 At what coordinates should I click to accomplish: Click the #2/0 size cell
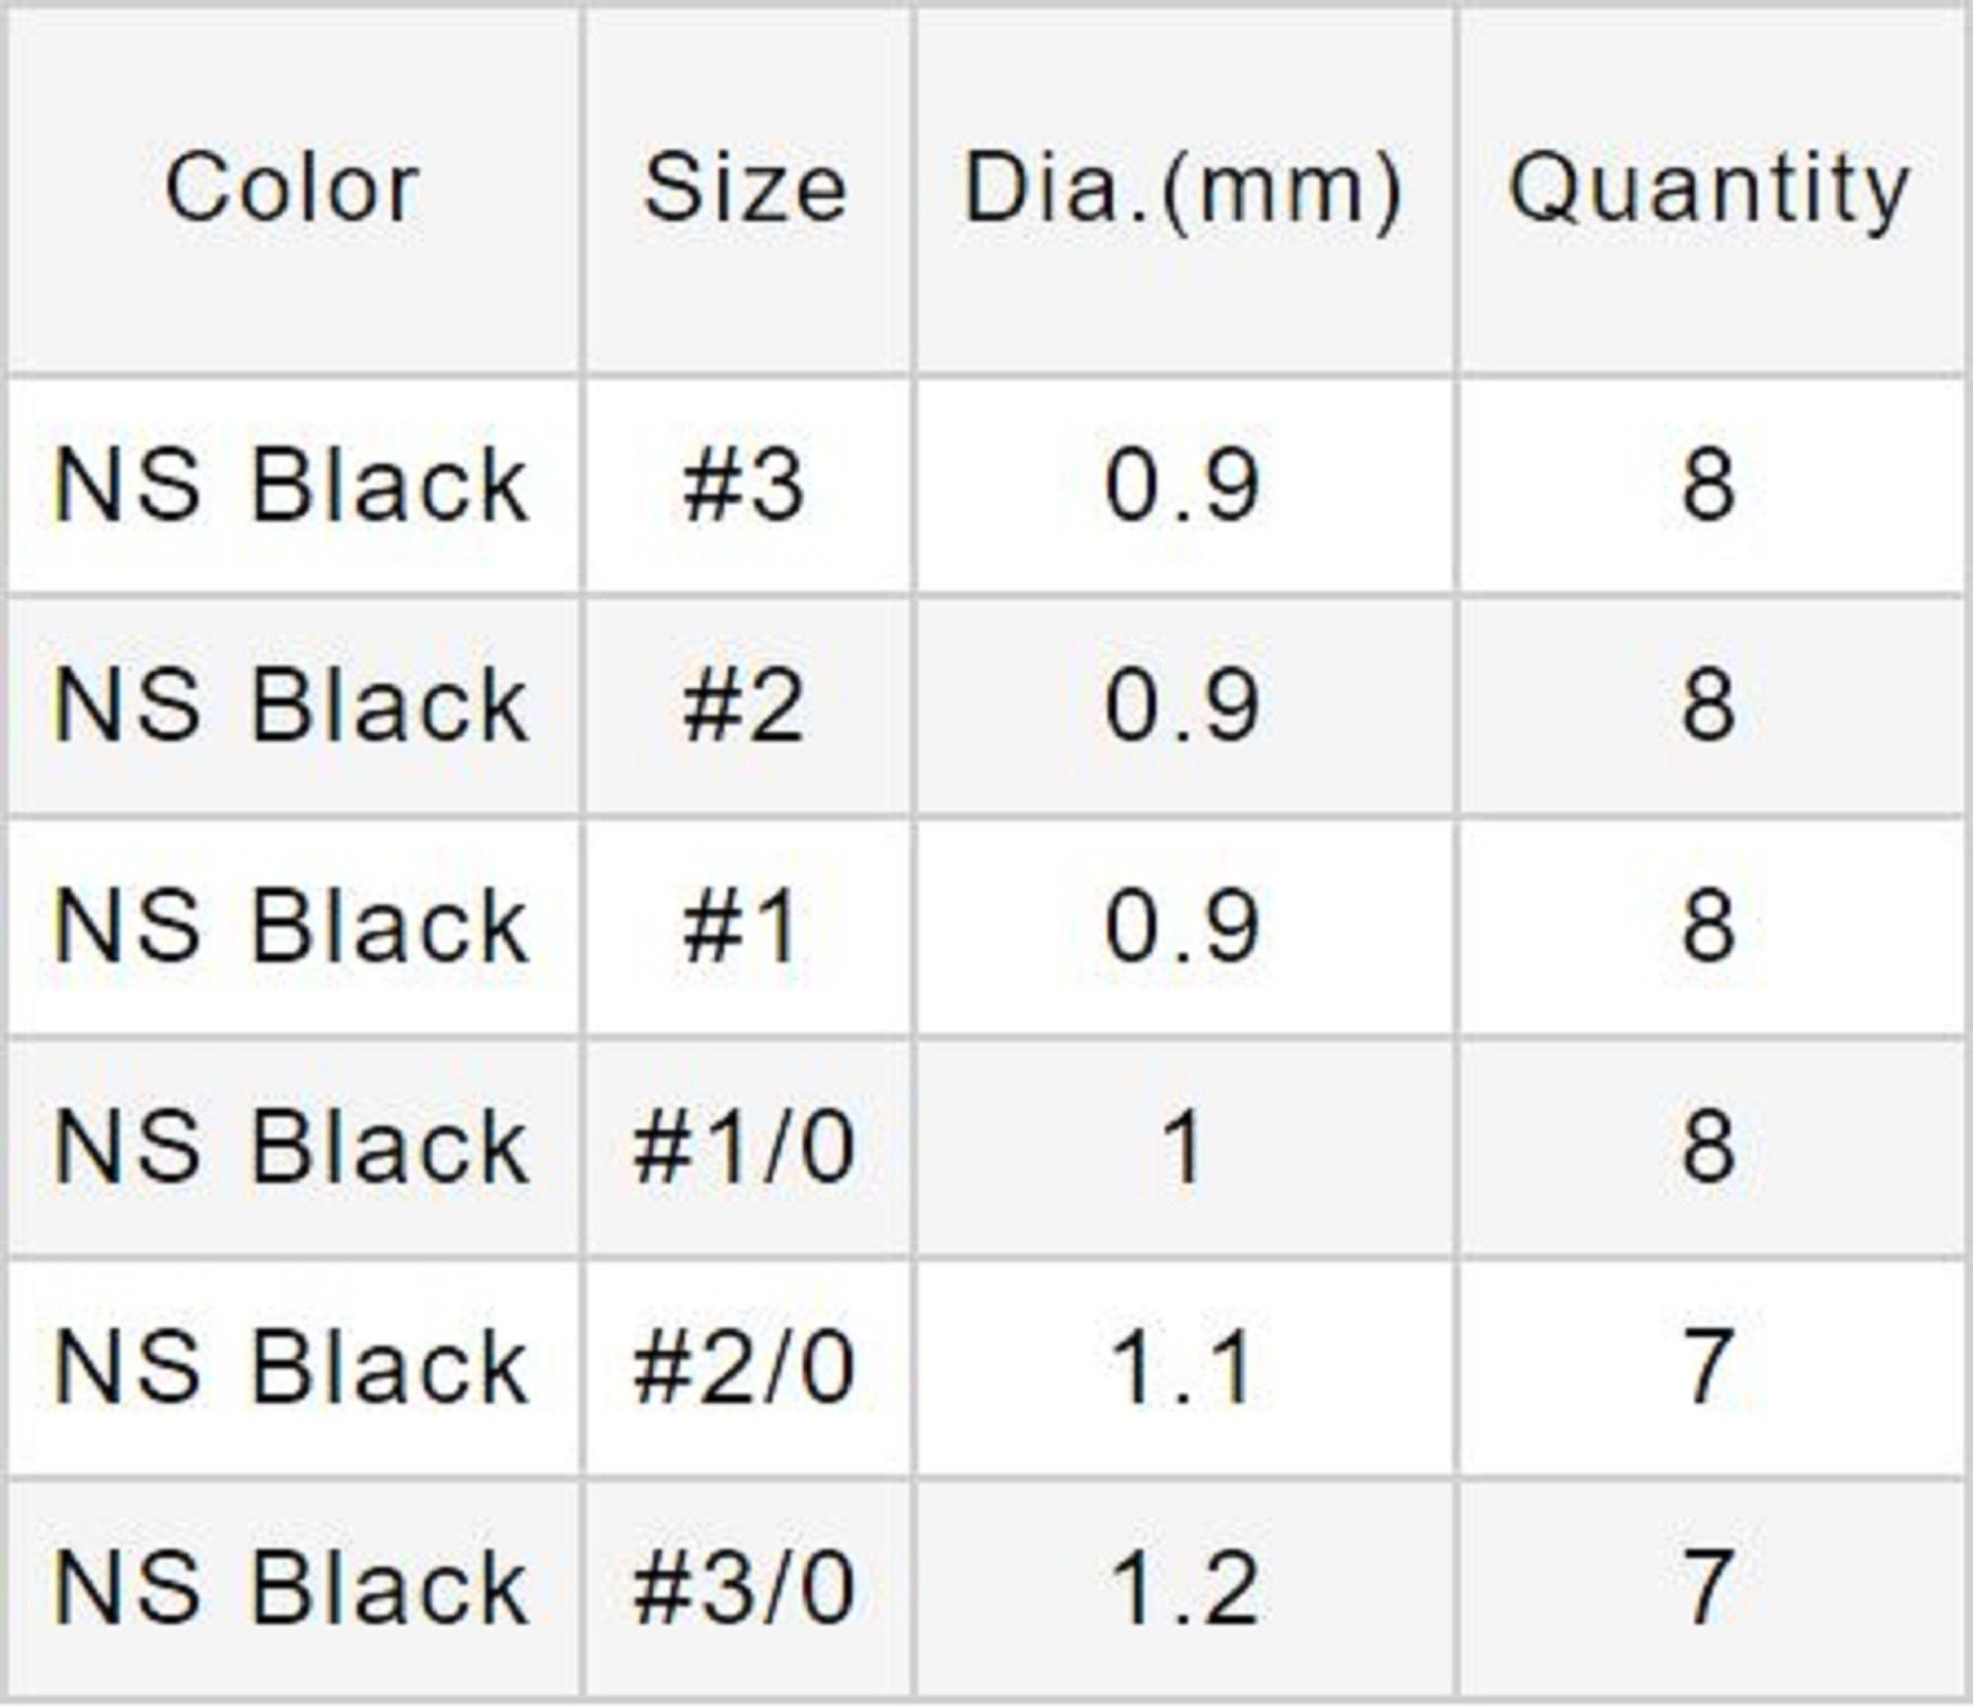coord(745,1368)
